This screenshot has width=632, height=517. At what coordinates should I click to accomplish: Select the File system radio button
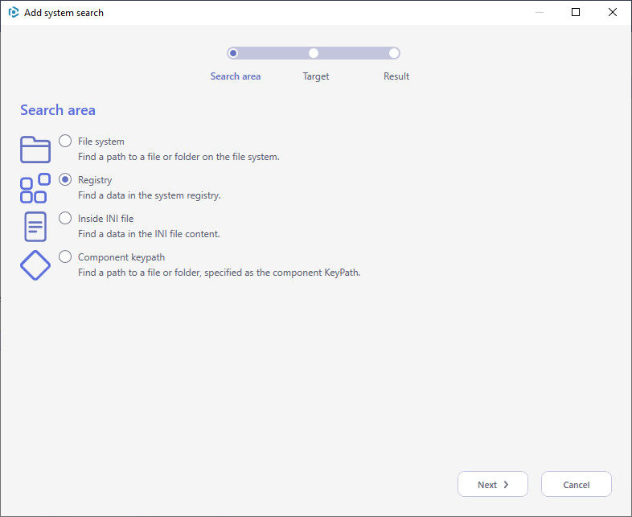65,141
